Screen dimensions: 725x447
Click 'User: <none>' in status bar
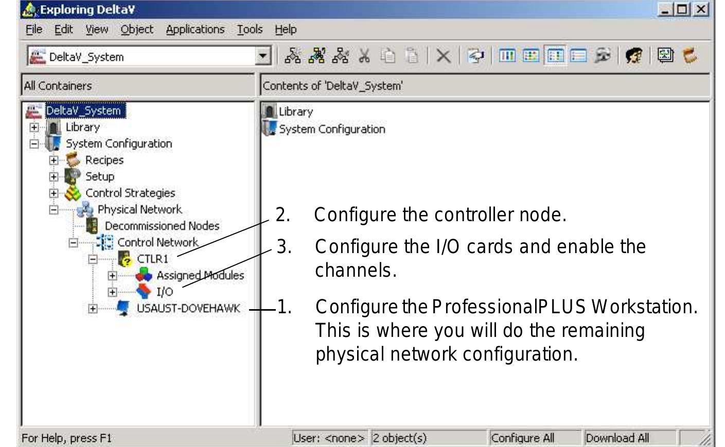click(329, 438)
